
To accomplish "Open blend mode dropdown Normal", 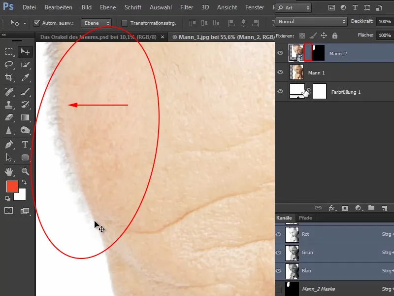I will [x=311, y=22].
